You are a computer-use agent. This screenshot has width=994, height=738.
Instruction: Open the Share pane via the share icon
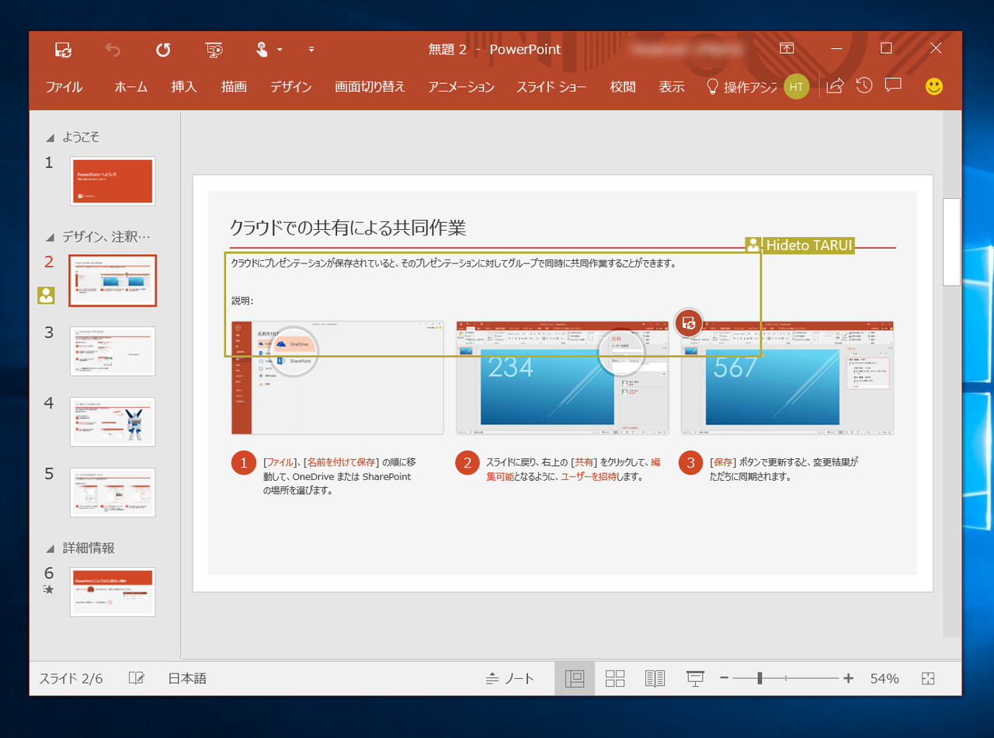click(834, 86)
